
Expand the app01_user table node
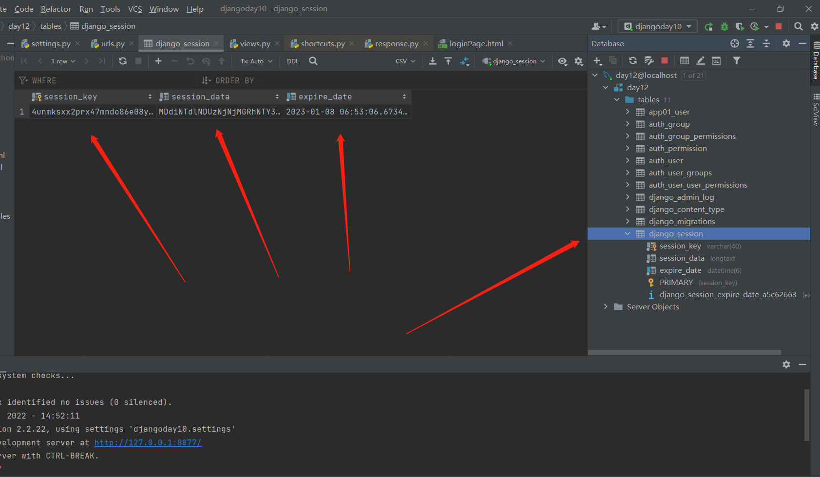click(628, 112)
